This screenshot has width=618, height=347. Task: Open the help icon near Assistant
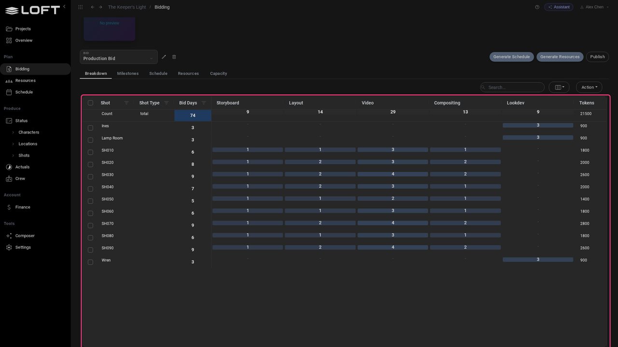pyautogui.click(x=537, y=7)
